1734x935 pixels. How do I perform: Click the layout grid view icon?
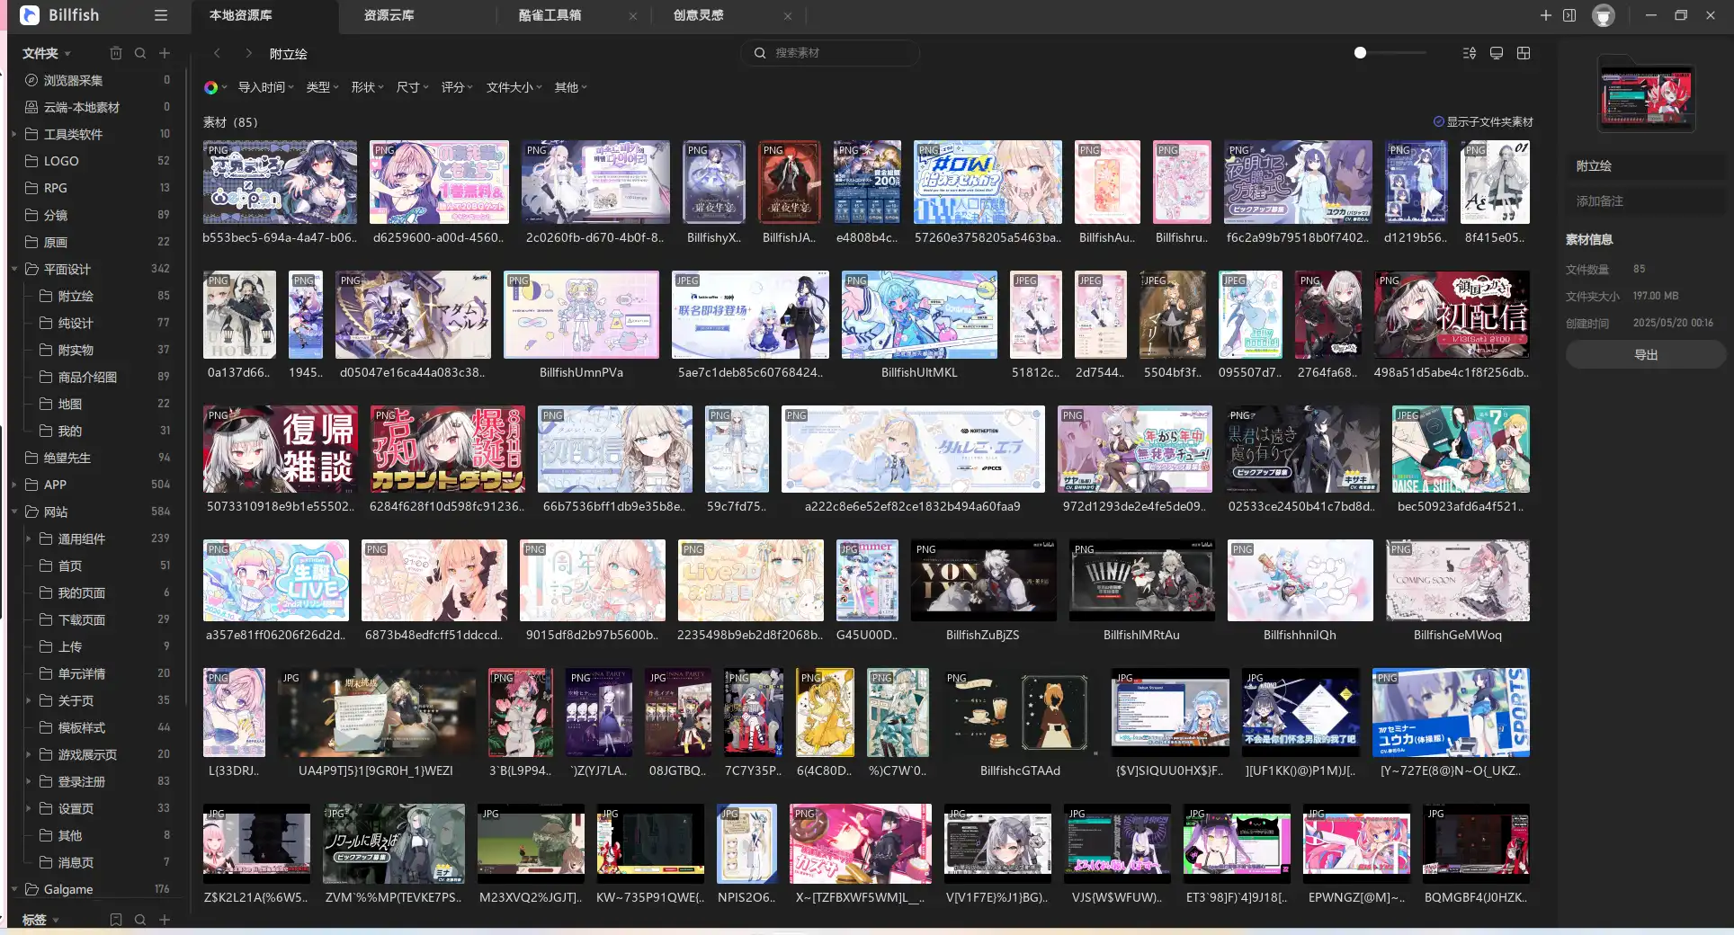[1524, 53]
